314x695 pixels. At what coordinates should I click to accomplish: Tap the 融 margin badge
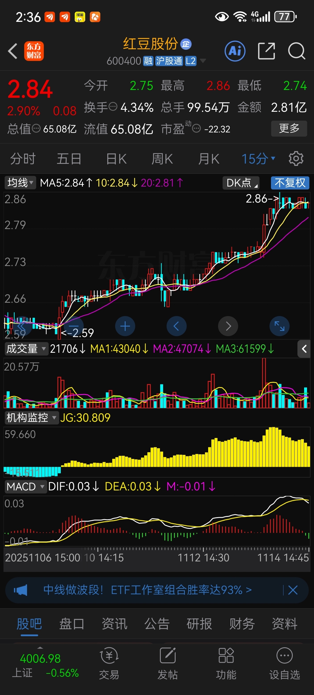coord(148,61)
